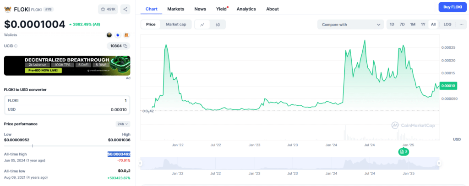Open the Compare with dropdown

(350, 25)
